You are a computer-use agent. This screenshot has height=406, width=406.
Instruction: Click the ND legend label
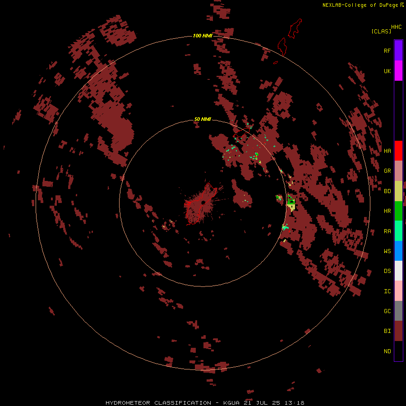coord(387,351)
